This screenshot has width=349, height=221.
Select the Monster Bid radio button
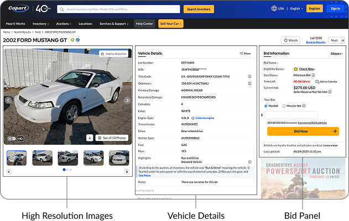pos(284,106)
